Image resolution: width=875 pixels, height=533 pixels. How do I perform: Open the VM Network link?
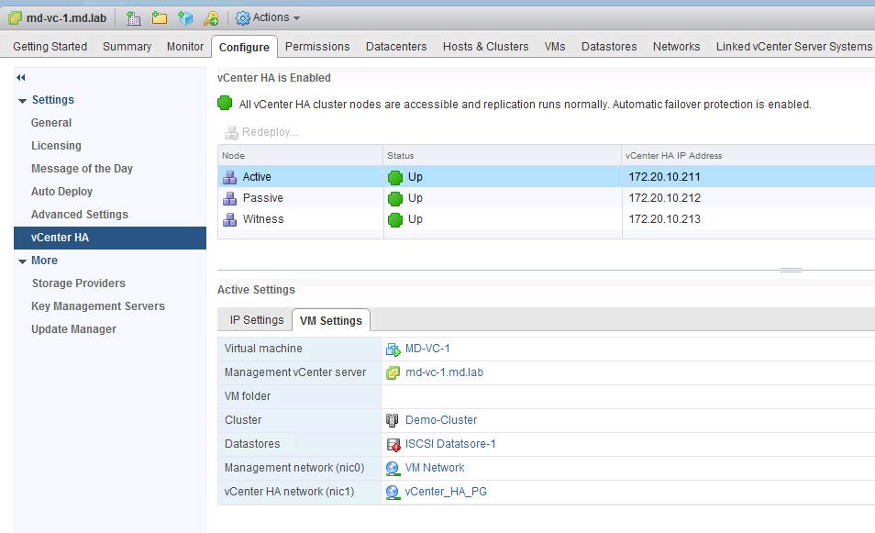pyautogui.click(x=435, y=468)
